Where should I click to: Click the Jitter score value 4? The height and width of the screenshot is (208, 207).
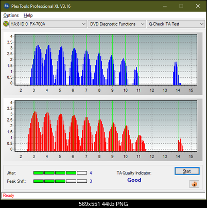[x=91, y=173]
